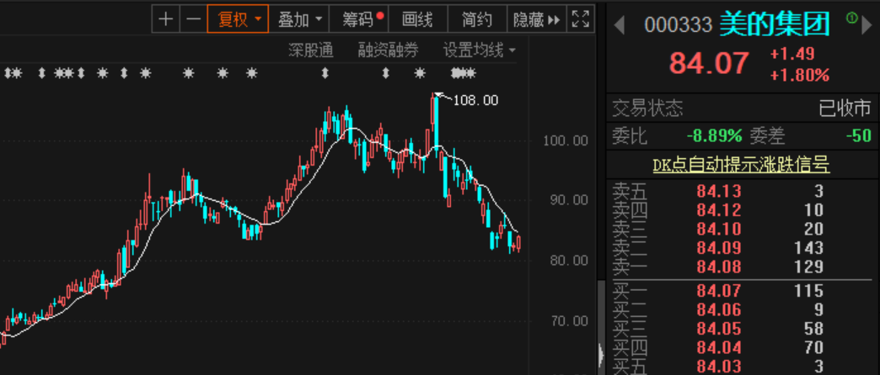Activate the 画线 drawing tool button
The height and width of the screenshot is (375, 880).
point(417,19)
